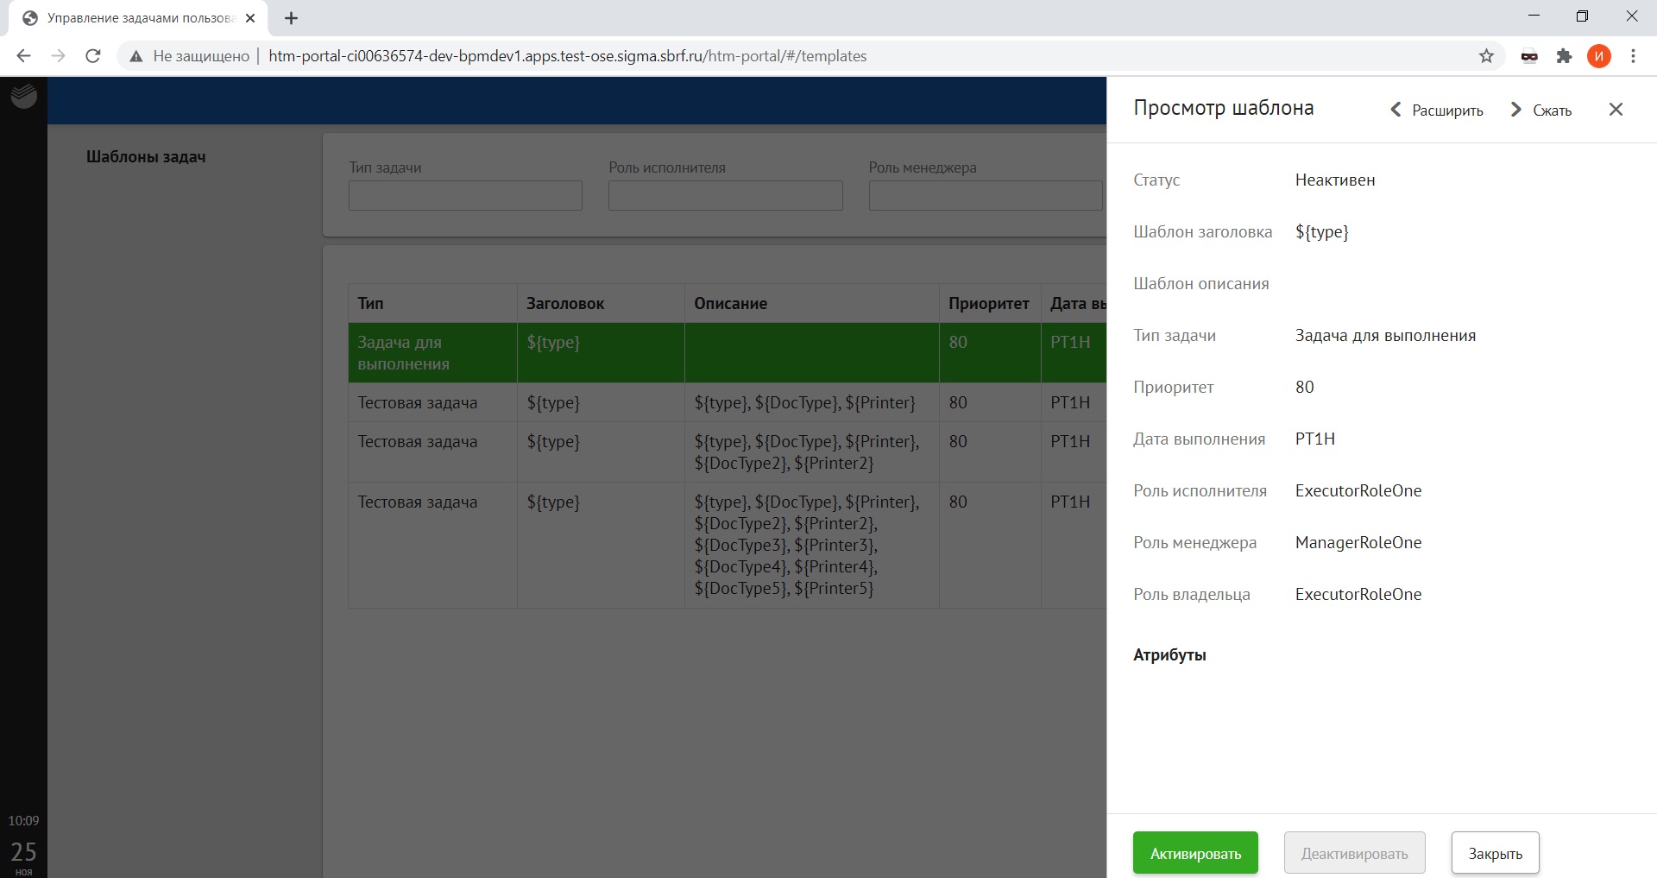Expand the panel with Расширить
1657x878 pixels.
[1437, 111]
